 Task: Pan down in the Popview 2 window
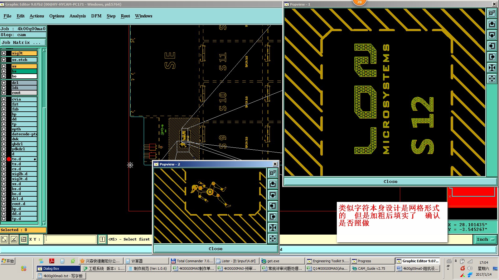(273, 195)
